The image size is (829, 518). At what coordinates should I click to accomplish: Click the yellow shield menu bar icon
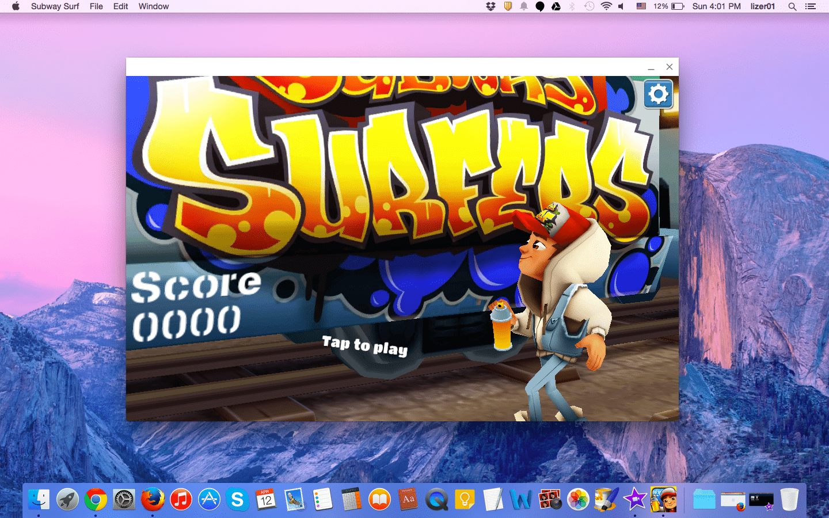coord(508,6)
